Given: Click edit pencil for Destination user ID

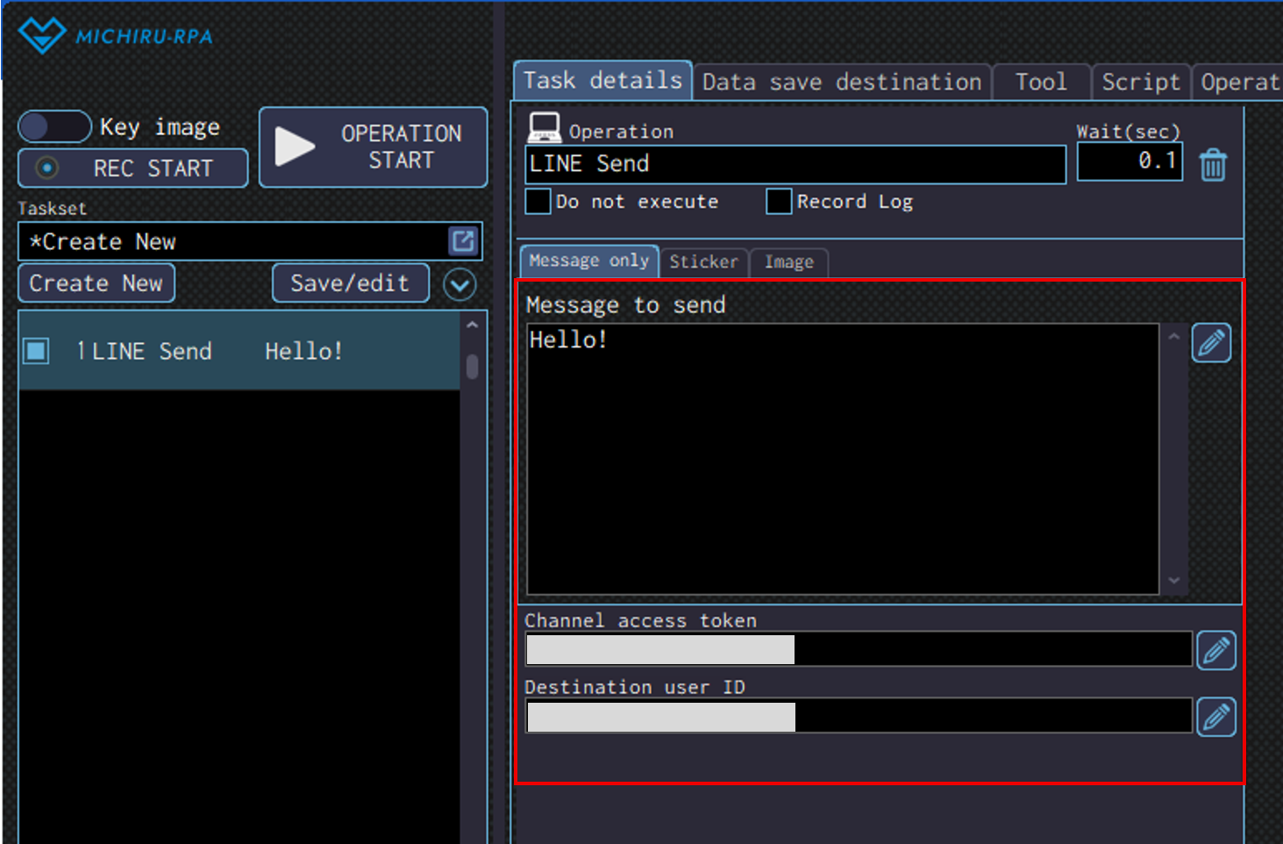Looking at the screenshot, I should click(1215, 718).
